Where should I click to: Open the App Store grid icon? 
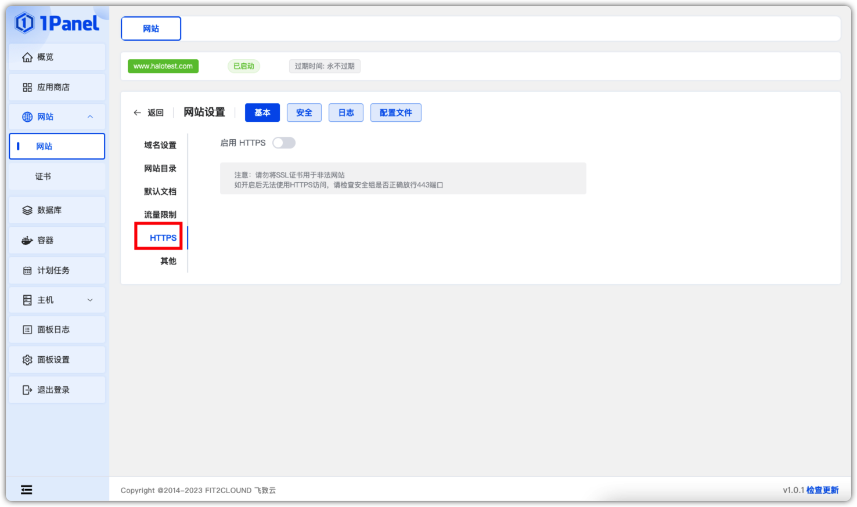(27, 88)
